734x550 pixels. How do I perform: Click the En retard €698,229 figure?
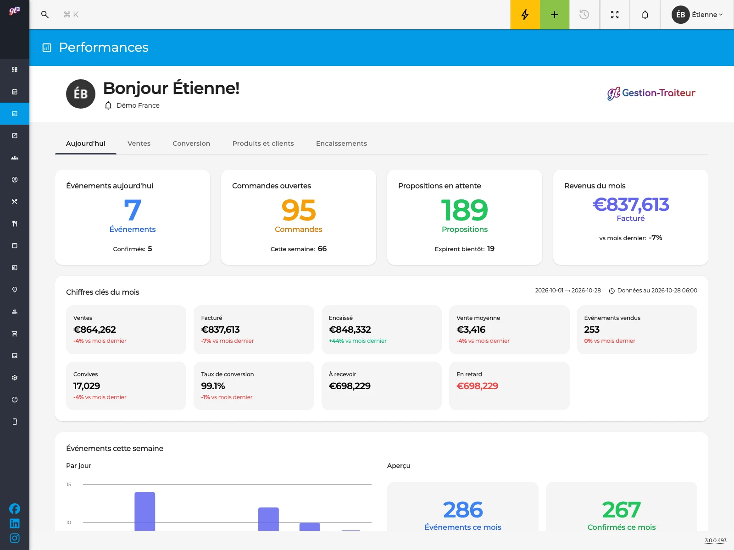point(477,386)
